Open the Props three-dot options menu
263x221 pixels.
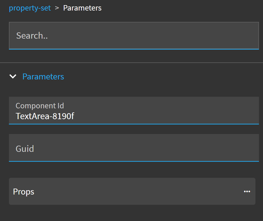point(247,192)
